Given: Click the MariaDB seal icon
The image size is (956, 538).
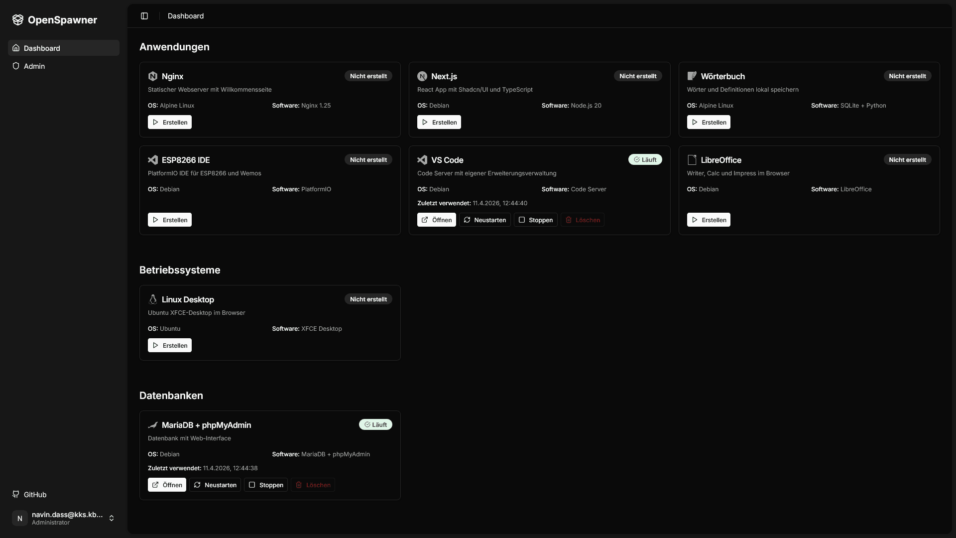Looking at the screenshot, I should pyautogui.click(x=153, y=425).
